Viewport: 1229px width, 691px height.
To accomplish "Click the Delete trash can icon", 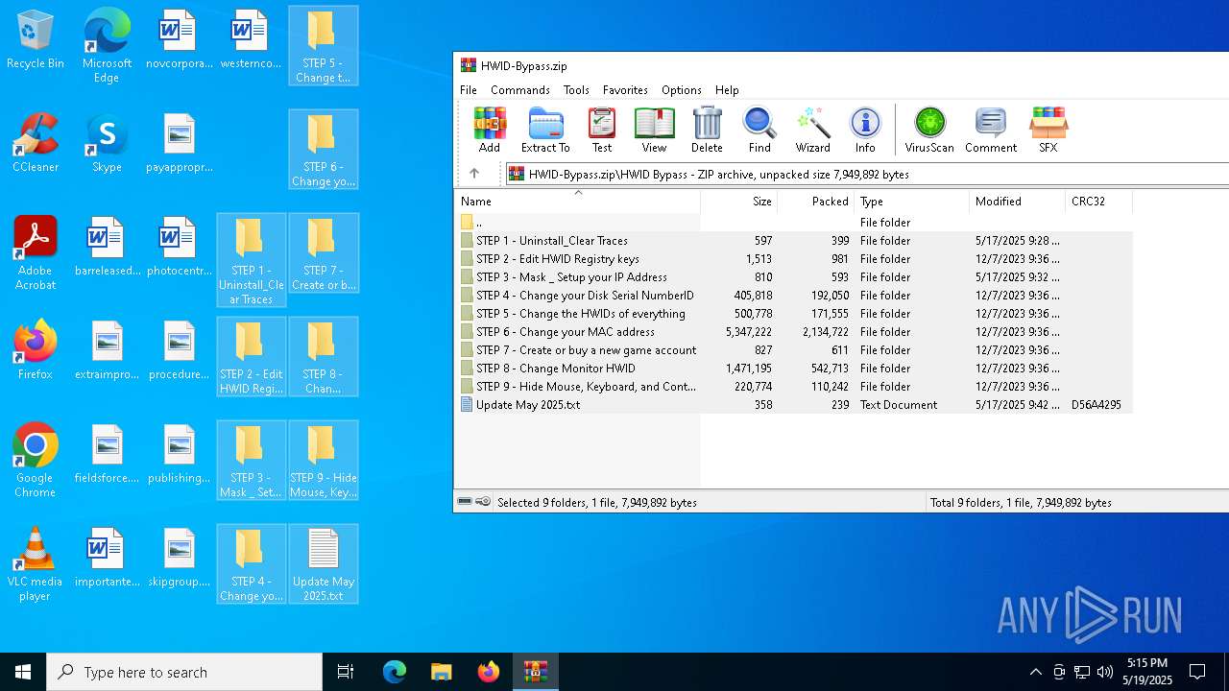I will pyautogui.click(x=707, y=130).
